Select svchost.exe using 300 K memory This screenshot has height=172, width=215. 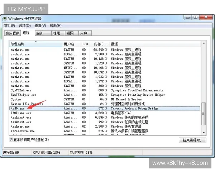pyautogui.click(x=105, y=86)
